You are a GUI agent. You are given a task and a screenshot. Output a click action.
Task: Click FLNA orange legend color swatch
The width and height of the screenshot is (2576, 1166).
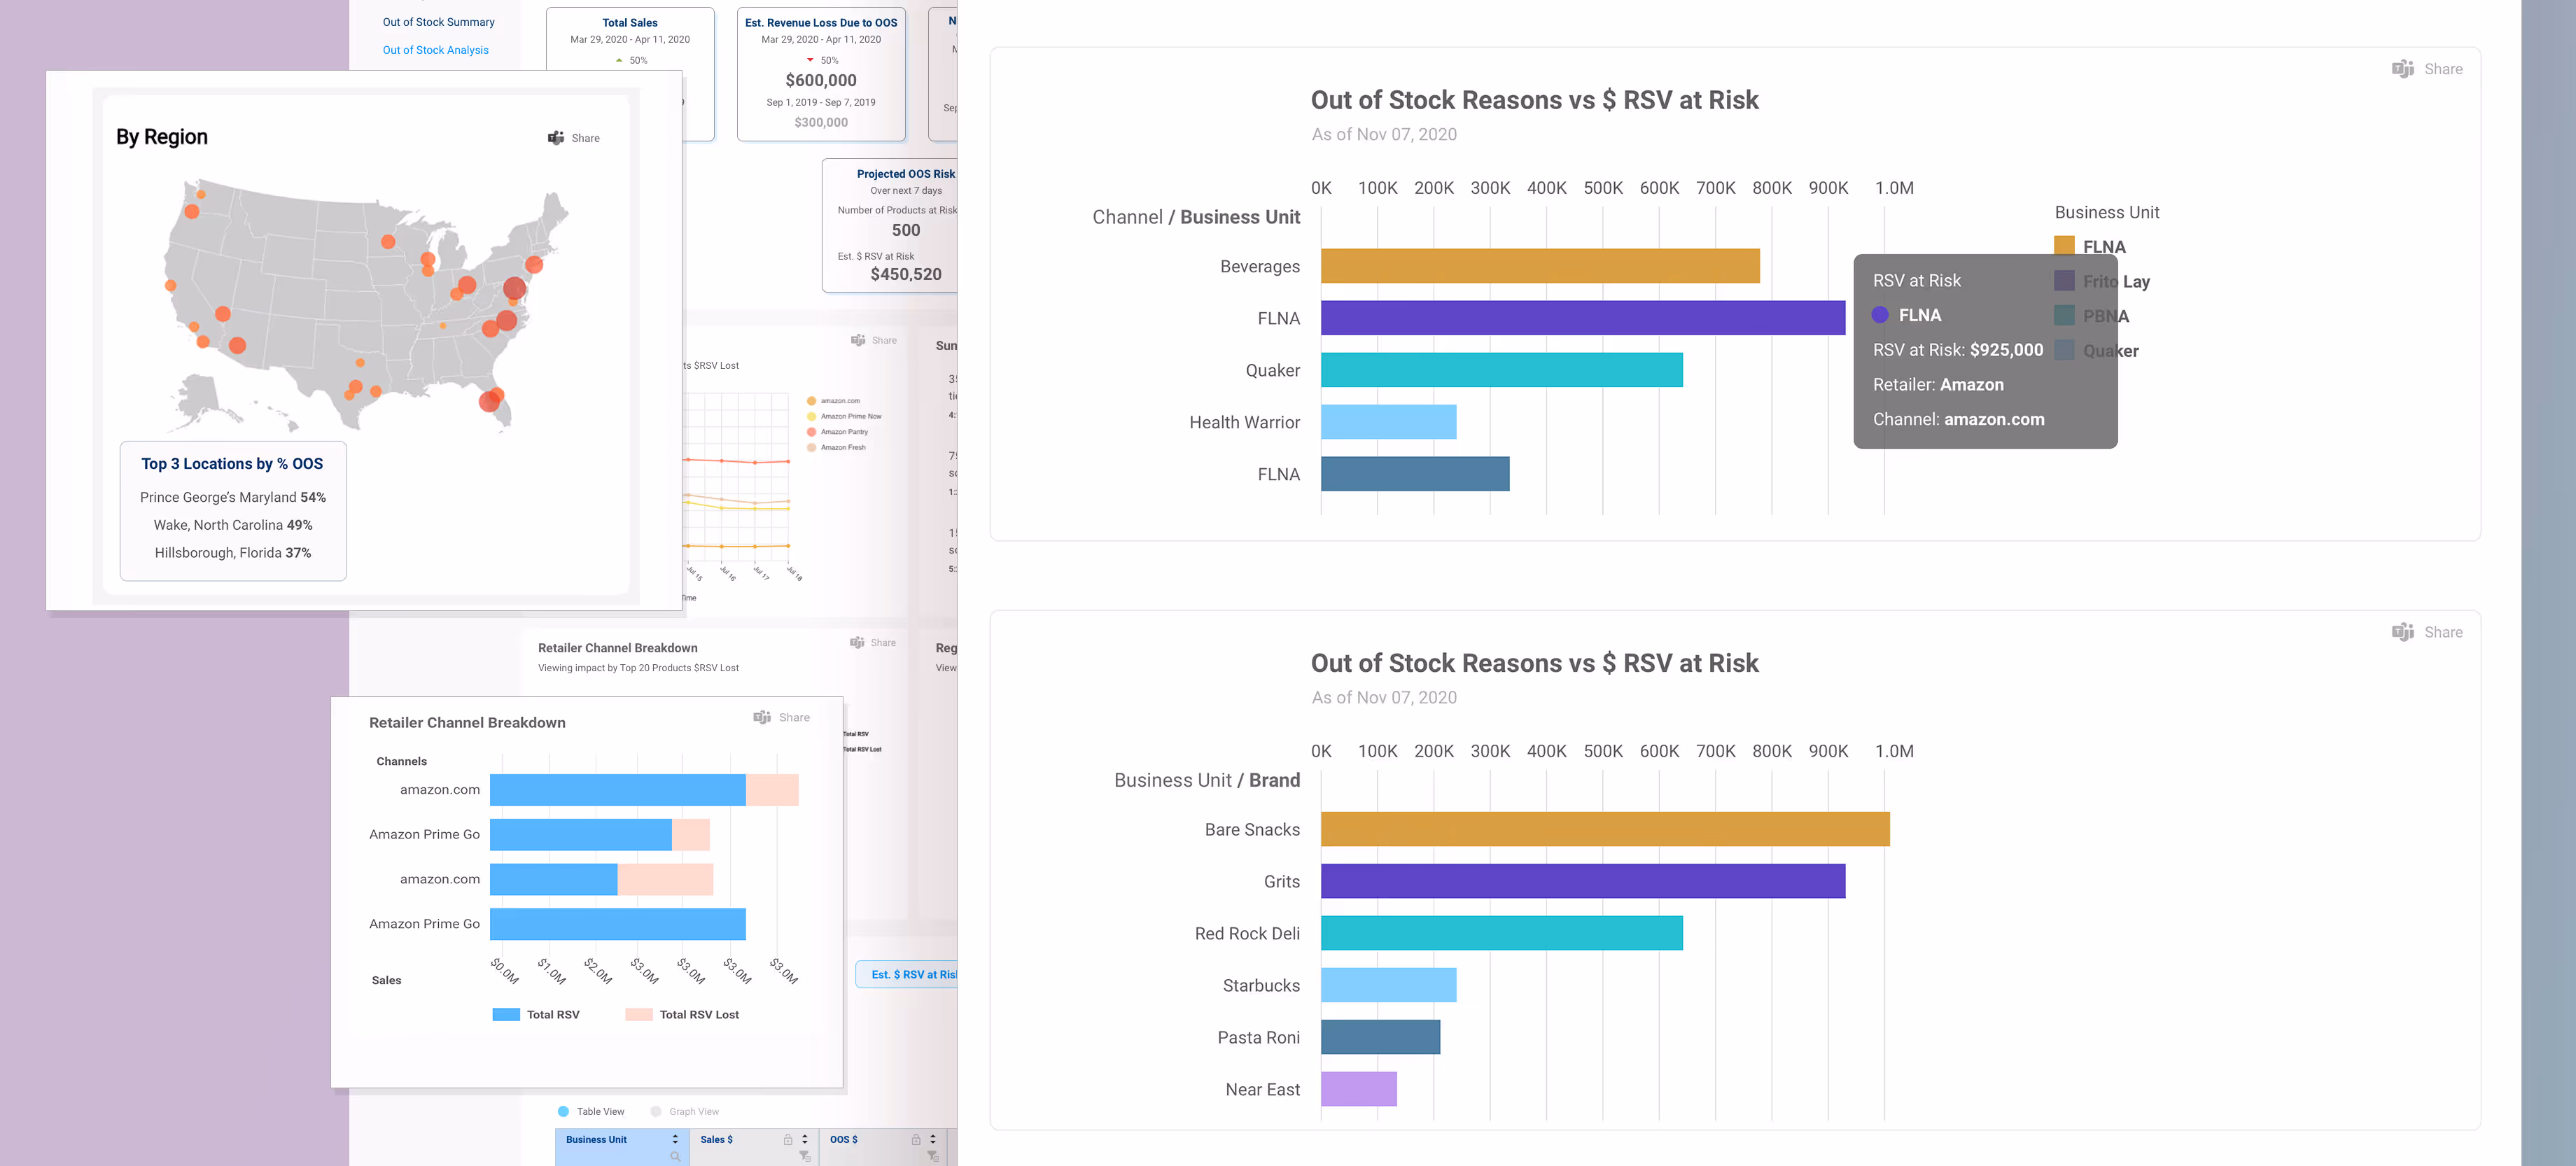[x=2064, y=246]
